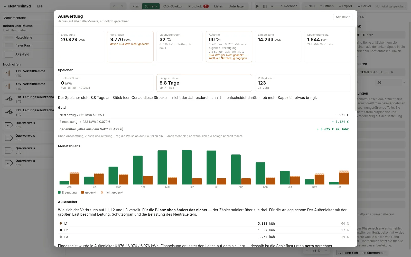Screen dimensions: 411x257
Task: Start the simulation with the play icon
Action: click(x=257, y=6)
